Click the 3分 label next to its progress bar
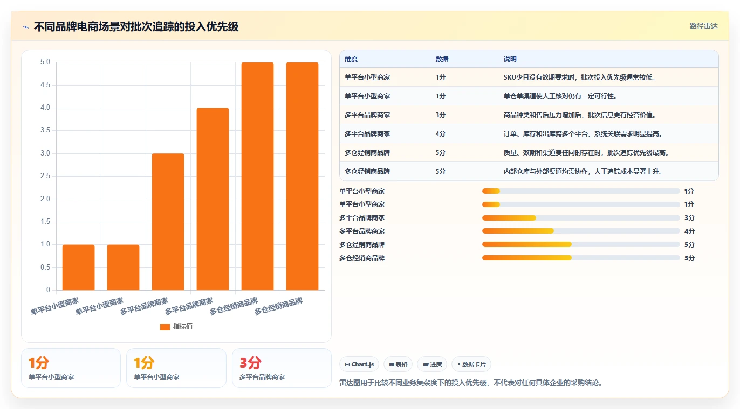This screenshot has height=409, width=740. pos(689,218)
